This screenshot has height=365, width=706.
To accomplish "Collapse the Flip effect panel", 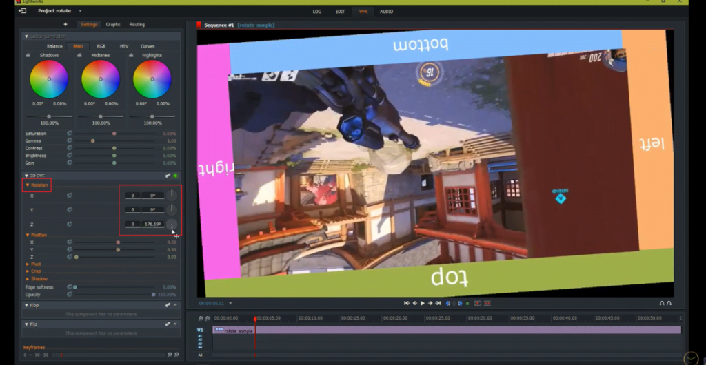I will [26, 324].
